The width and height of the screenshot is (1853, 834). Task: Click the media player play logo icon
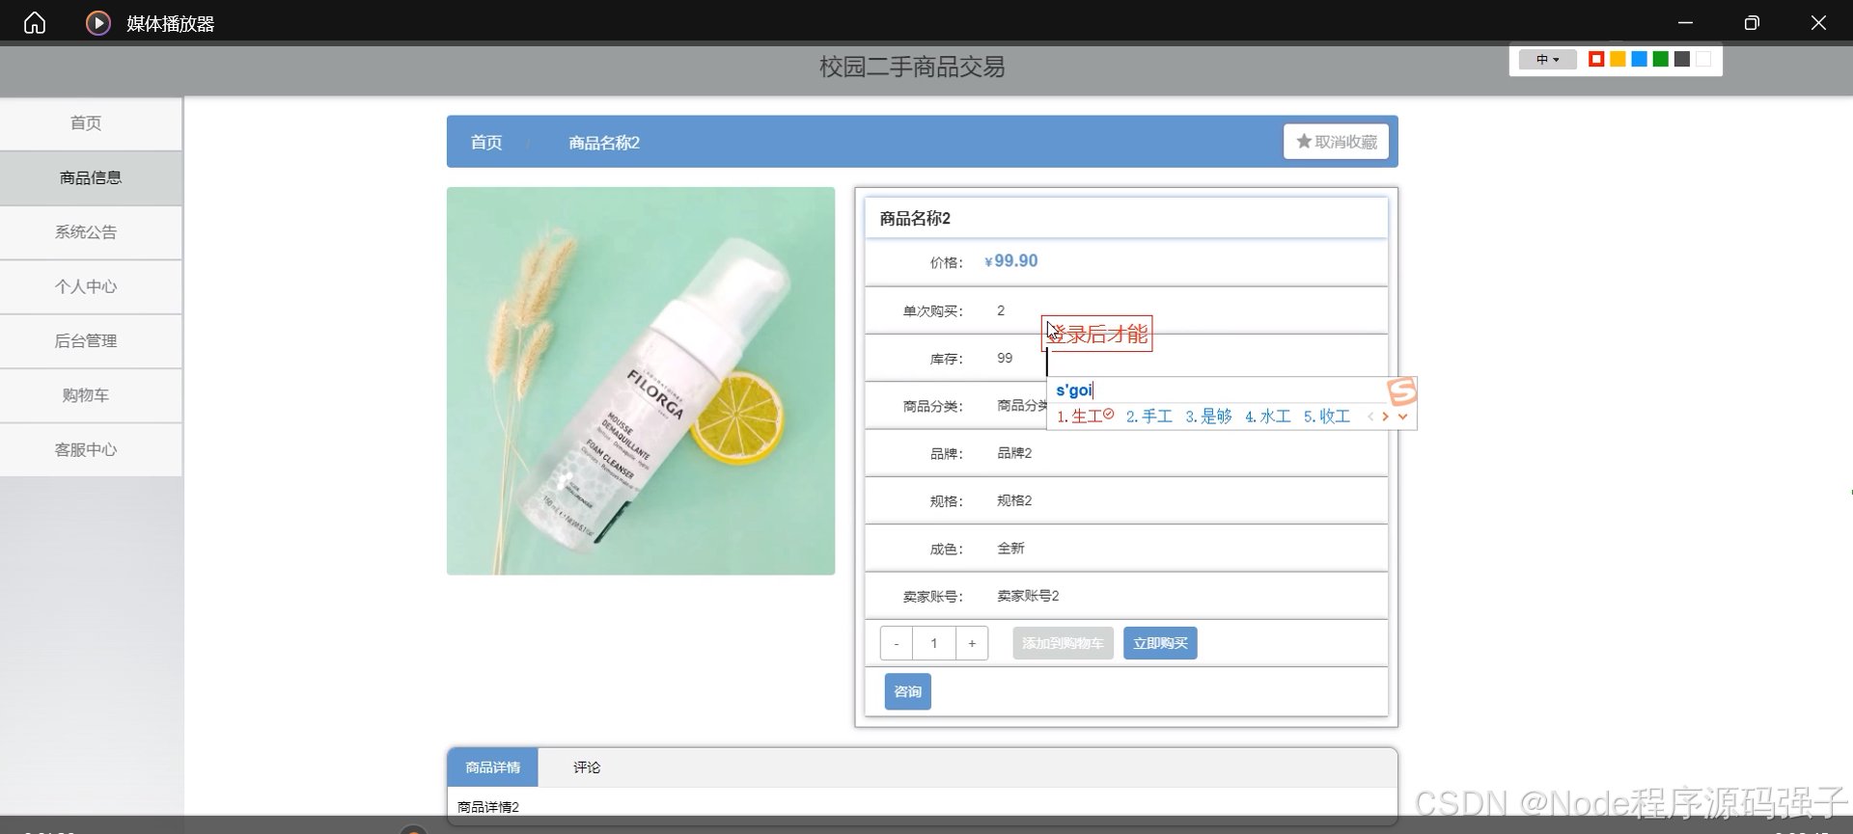pyautogui.click(x=98, y=22)
